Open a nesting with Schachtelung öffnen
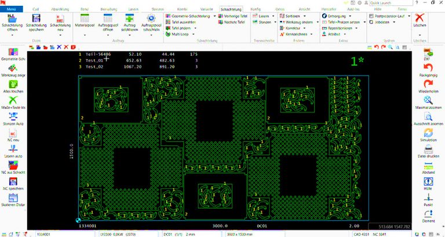The image size is (445, 237). [x=13, y=23]
